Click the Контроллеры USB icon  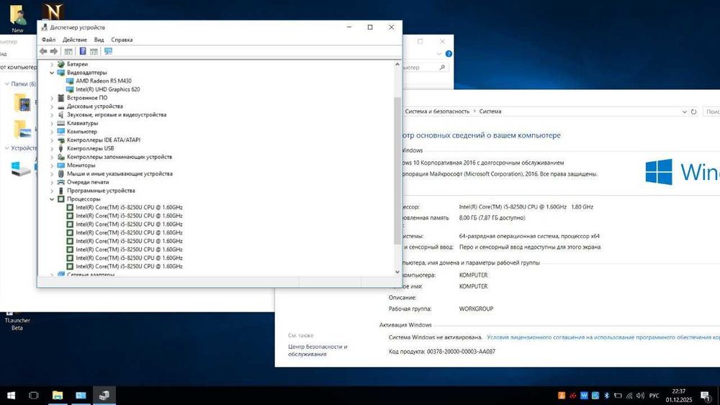click(60, 148)
